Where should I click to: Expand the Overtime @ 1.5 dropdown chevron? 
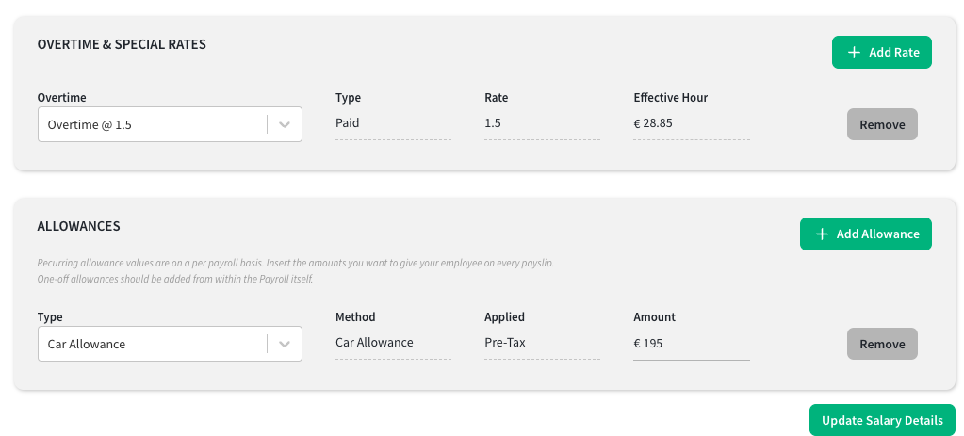point(284,124)
